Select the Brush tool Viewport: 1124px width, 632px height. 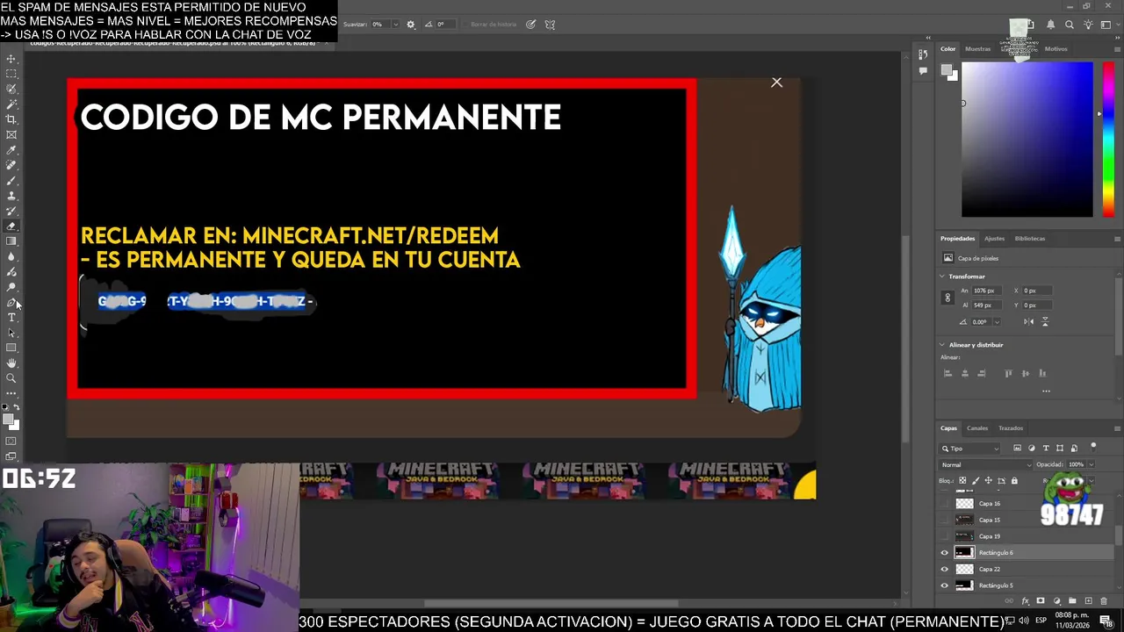[x=11, y=180]
